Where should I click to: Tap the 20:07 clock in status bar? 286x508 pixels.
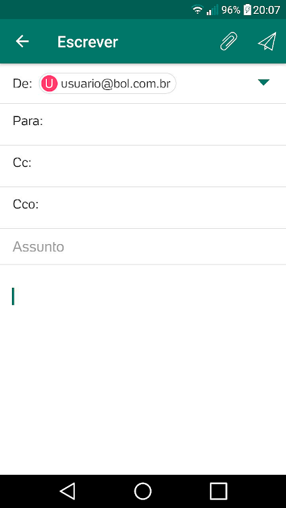pyautogui.click(x=266, y=10)
